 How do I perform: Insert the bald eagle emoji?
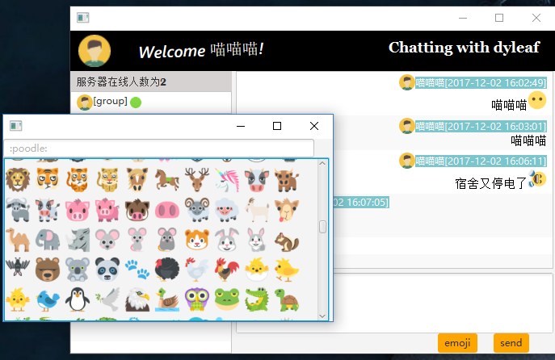137,299
